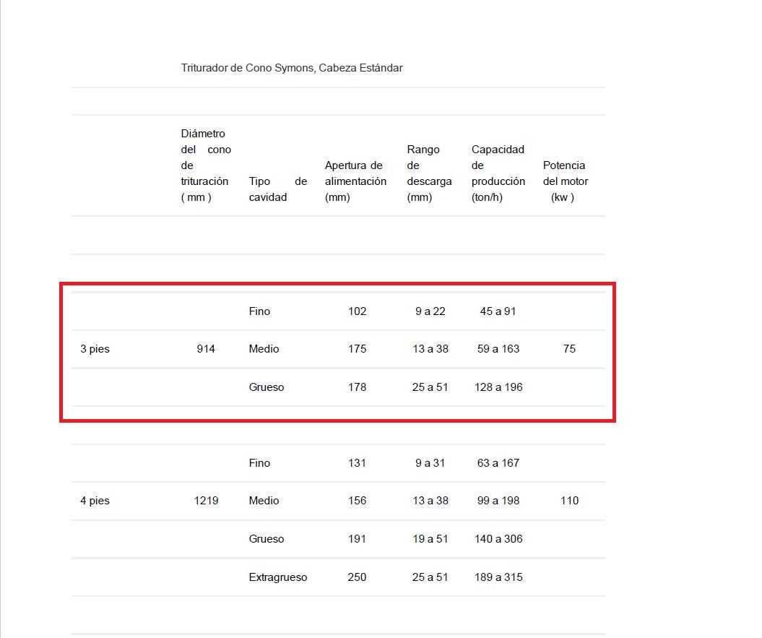
Task: Select the 'Apertura de alimentación' column header
Action: click(355, 181)
